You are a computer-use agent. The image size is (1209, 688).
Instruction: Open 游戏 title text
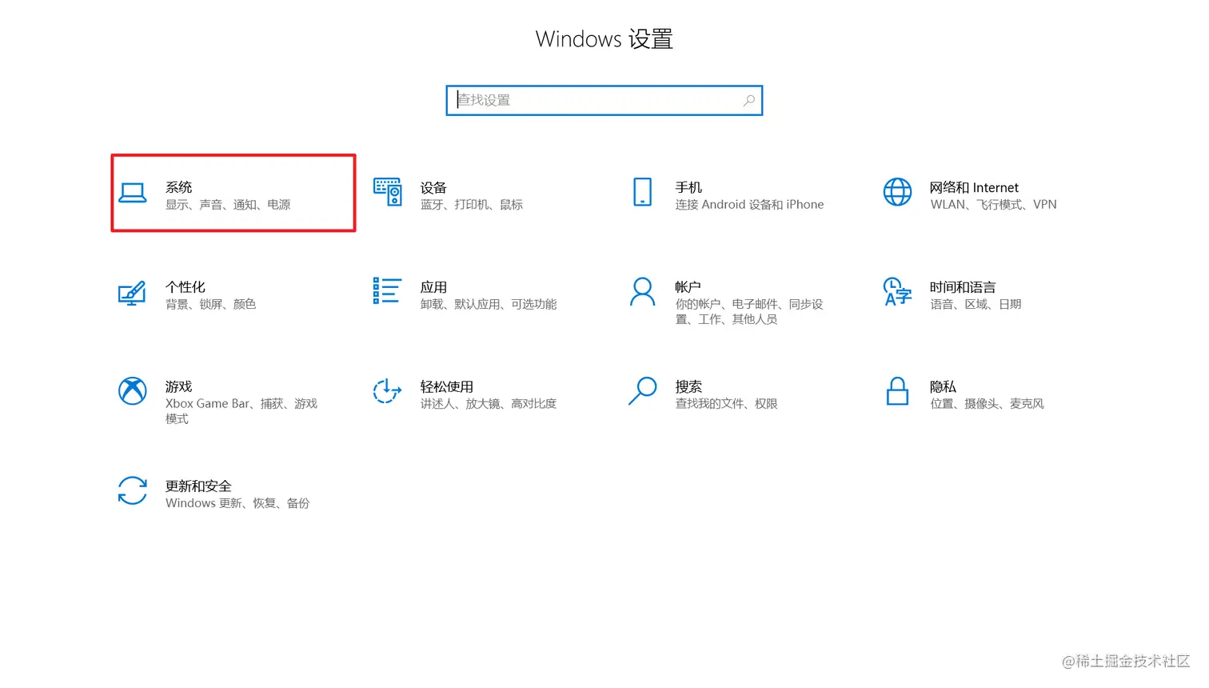coord(179,386)
